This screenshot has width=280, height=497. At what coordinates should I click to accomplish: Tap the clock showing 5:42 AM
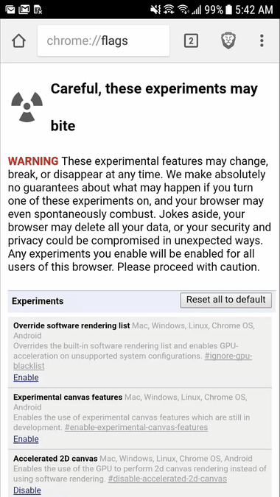pyautogui.click(x=254, y=10)
